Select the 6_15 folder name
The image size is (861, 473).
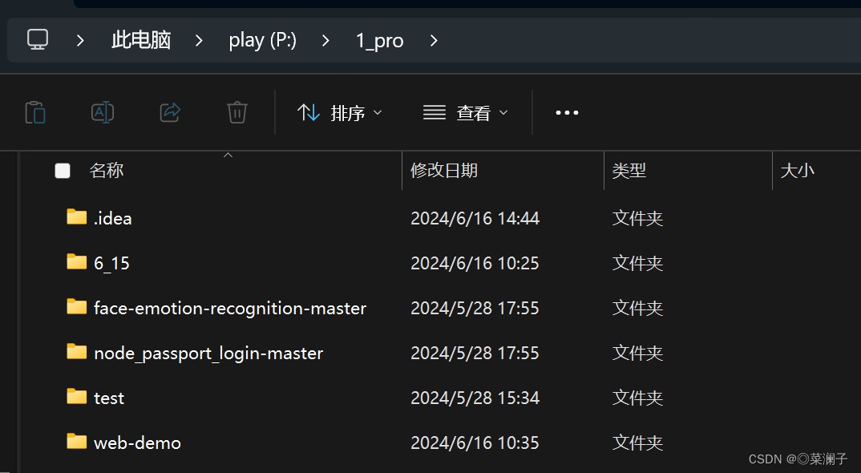click(111, 263)
